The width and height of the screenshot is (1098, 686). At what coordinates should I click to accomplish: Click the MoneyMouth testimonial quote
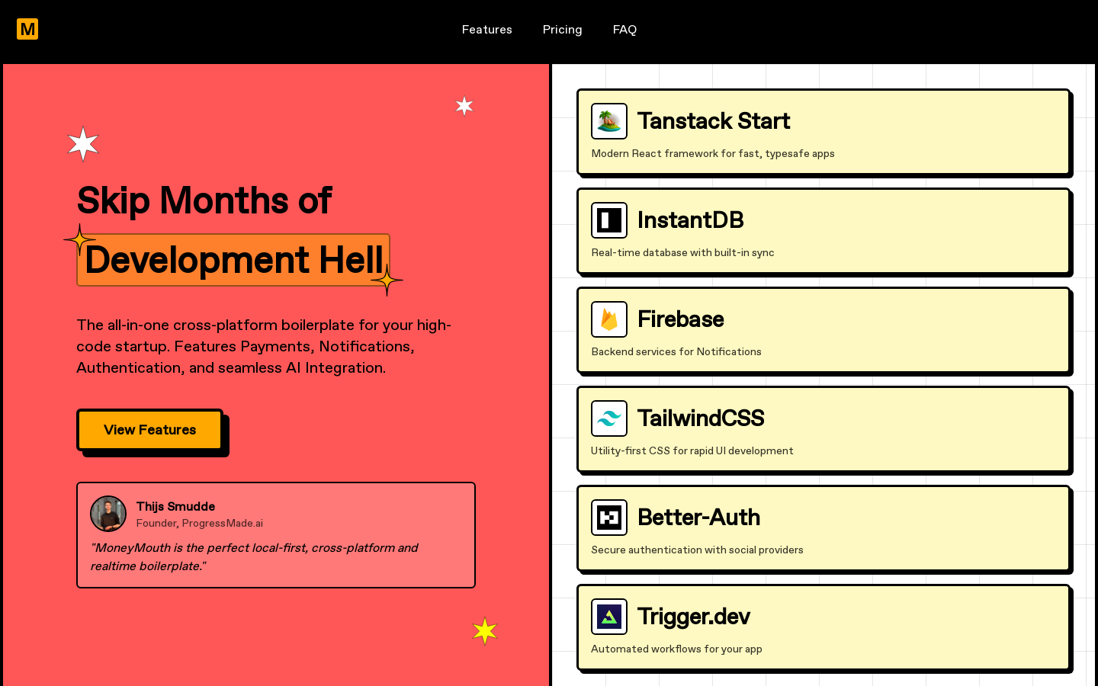point(255,557)
